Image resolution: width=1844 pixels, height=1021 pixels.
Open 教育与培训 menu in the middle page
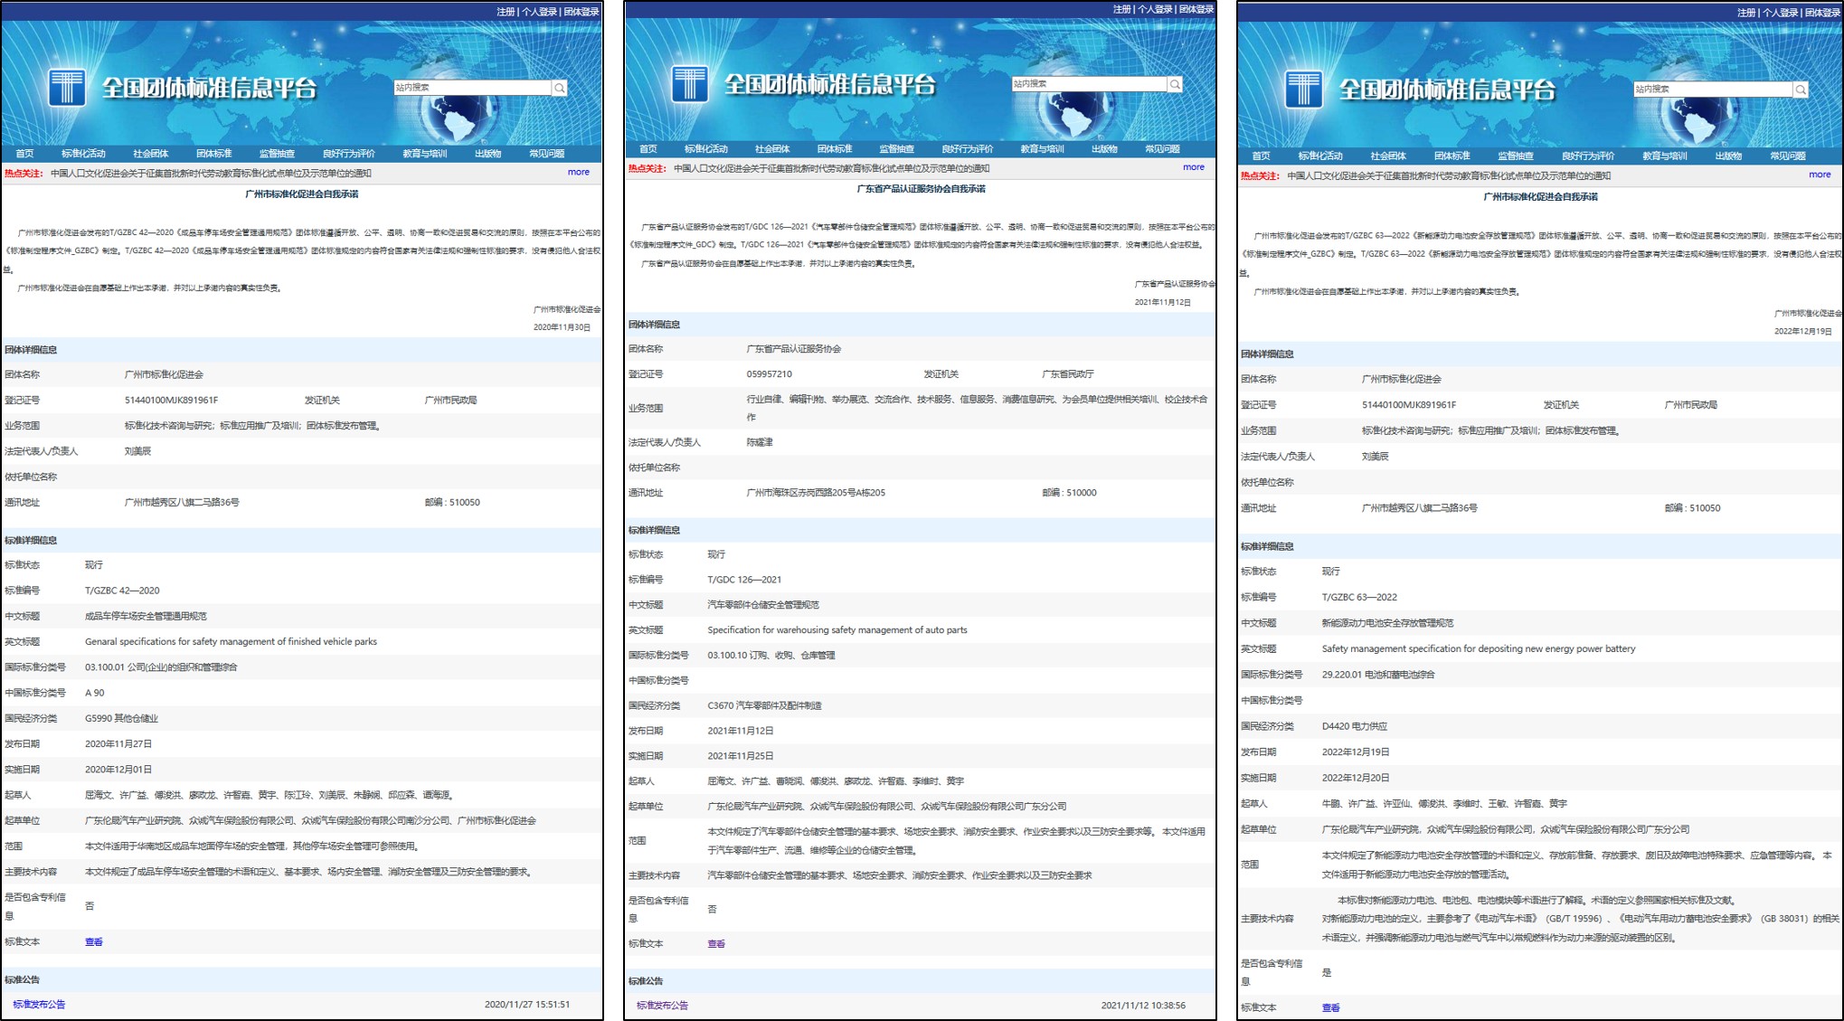coord(1042,149)
